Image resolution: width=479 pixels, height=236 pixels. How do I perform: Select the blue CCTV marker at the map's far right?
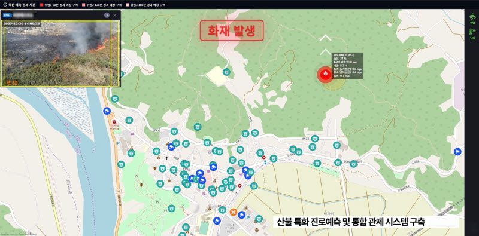[457, 152]
